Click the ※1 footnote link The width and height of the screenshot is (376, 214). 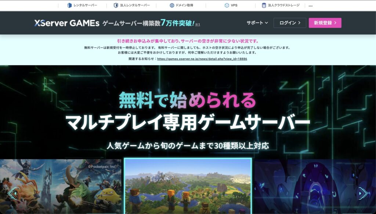tap(197, 25)
